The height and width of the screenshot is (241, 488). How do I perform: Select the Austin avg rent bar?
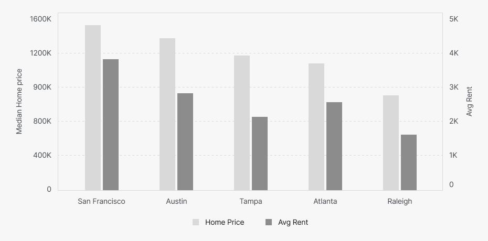coord(185,141)
